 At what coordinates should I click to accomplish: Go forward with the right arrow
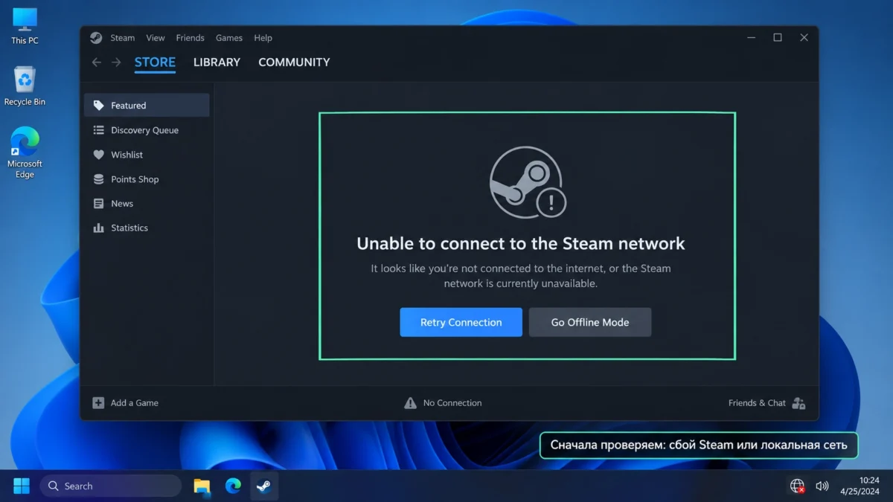click(116, 62)
